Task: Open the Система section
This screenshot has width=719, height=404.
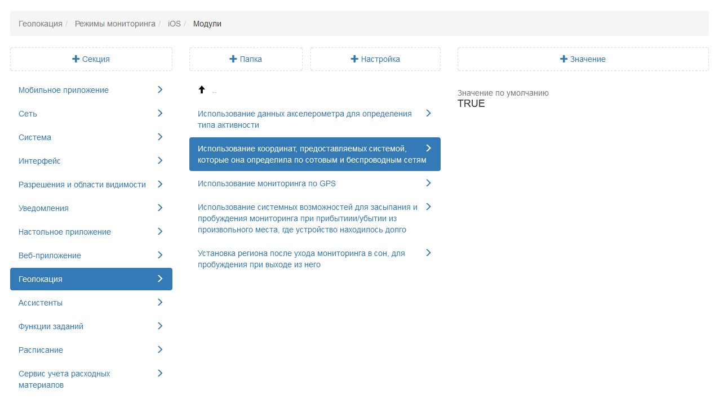Action: pos(35,137)
